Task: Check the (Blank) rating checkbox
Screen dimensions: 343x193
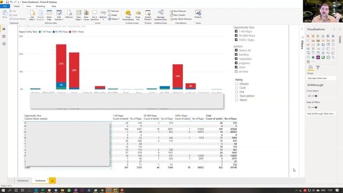Action: (x=236, y=84)
